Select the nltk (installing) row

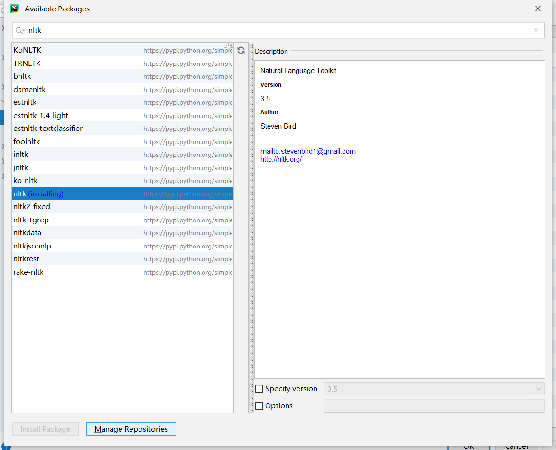pyautogui.click(x=122, y=193)
